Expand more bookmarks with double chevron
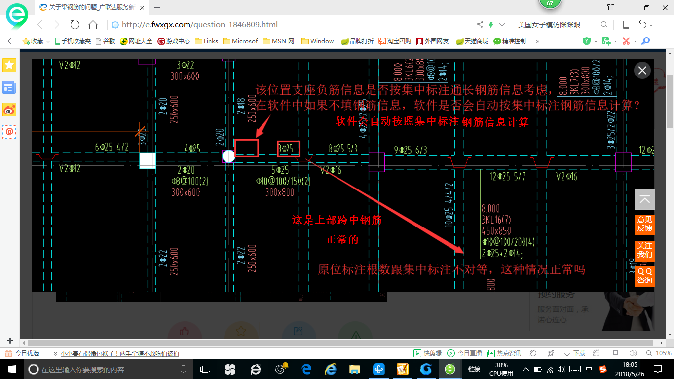Image resolution: width=674 pixels, height=379 pixels. (537, 41)
